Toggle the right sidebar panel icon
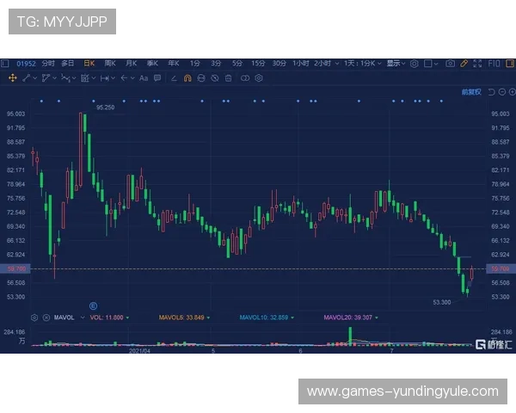The height and width of the screenshot is (413, 516). [x=508, y=63]
